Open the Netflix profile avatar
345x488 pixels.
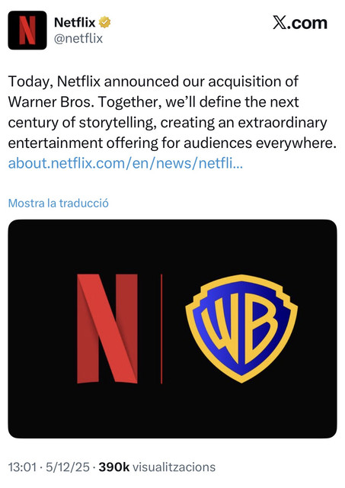[27, 30]
